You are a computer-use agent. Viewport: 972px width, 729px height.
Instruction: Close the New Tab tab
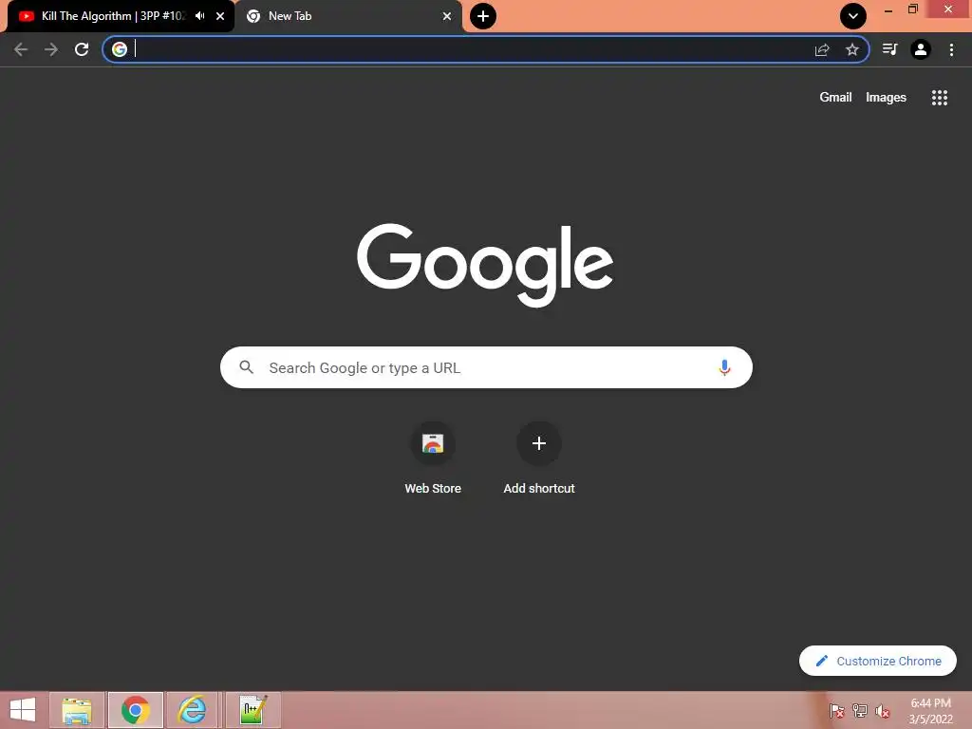[x=447, y=16]
